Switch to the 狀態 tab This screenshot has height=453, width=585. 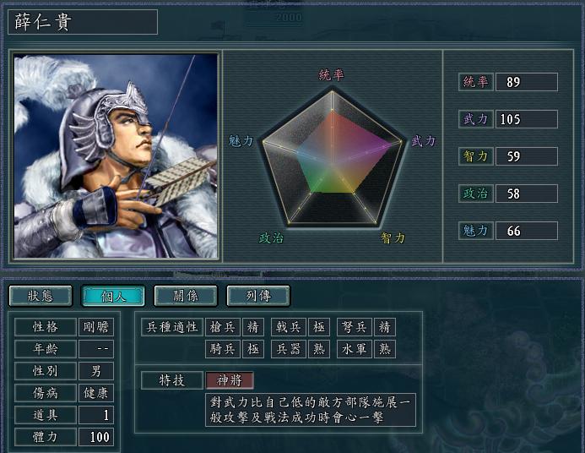point(41,296)
